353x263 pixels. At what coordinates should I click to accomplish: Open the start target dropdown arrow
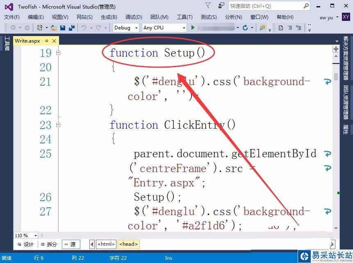pyautogui.click(x=238, y=28)
